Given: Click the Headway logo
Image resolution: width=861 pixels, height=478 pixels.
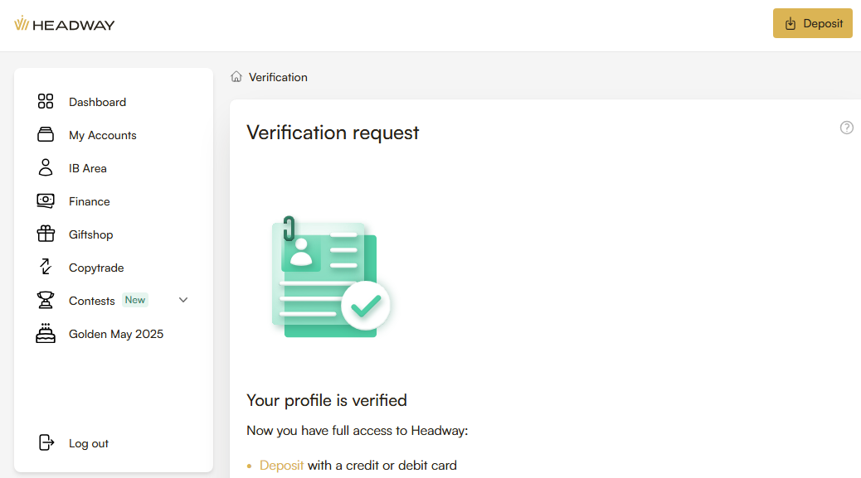Looking at the screenshot, I should tap(65, 25).
